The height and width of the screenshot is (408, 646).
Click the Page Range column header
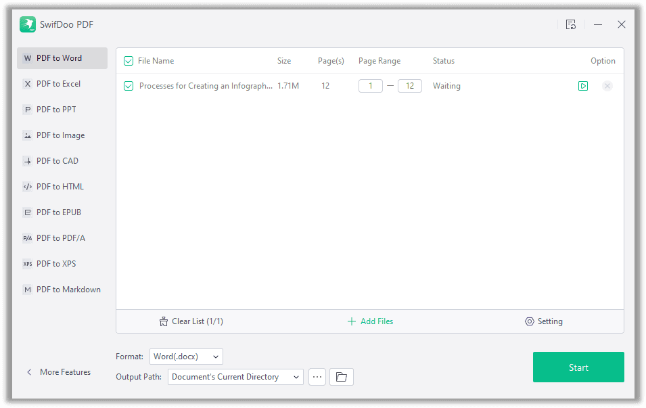tap(379, 61)
